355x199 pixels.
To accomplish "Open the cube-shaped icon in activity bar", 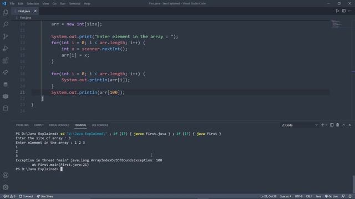I will [x=6, y=96].
